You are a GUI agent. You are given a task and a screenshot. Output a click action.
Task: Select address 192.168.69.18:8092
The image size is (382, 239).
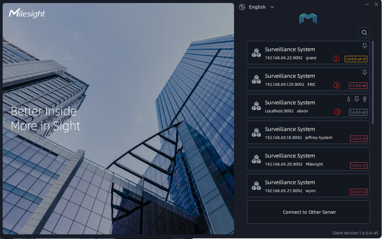pos(283,137)
